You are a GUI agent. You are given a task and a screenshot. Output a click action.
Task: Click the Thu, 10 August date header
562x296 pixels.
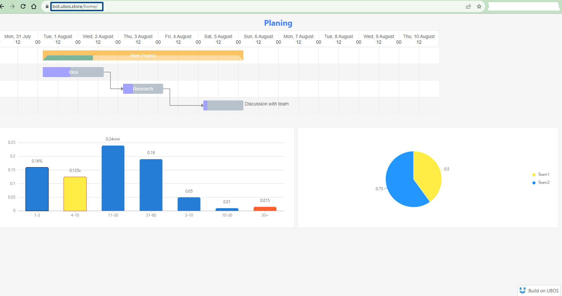click(419, 36)
